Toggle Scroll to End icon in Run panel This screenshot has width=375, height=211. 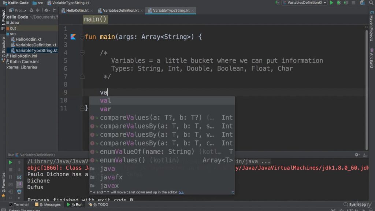coord(19,185)
